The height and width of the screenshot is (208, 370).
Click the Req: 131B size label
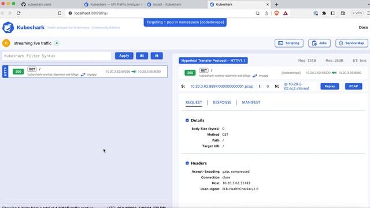pyautogui.click(x=307, y=61)
